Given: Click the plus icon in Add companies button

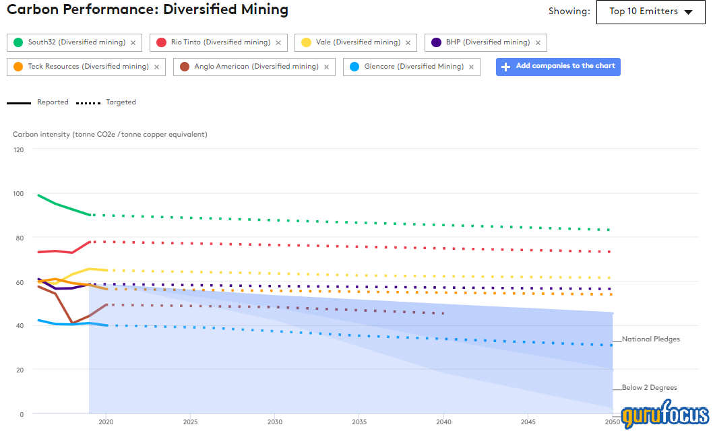Looking at the screenshot, I should pos(505,67).
